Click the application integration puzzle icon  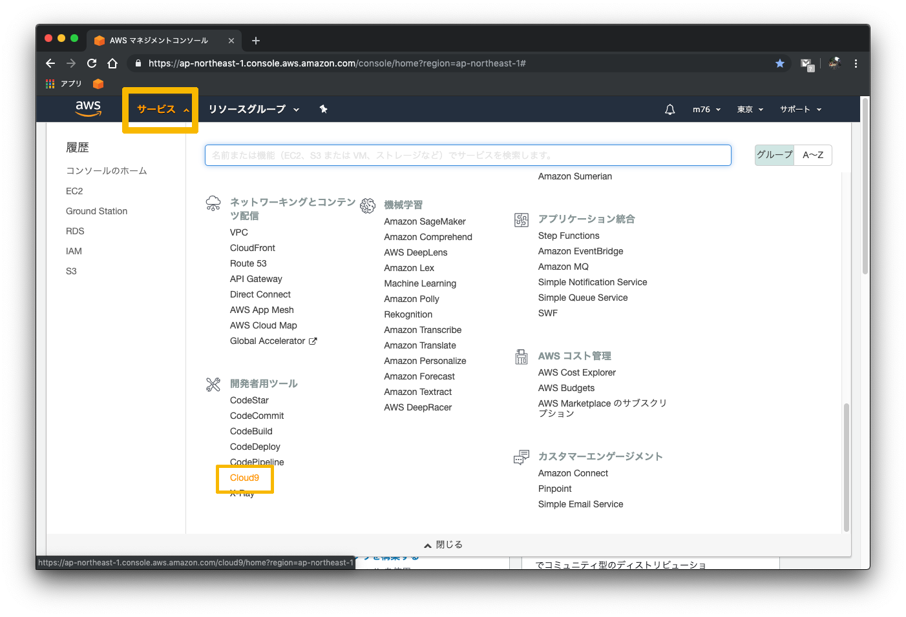521,220
